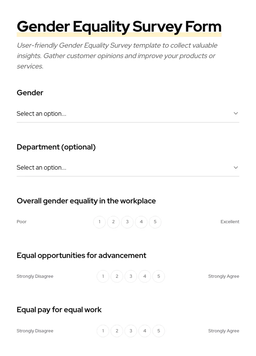Click Strongly Disagree under equal opportunities
The image size is (256, 356).
pyautogui.click(x=35, y=276)
